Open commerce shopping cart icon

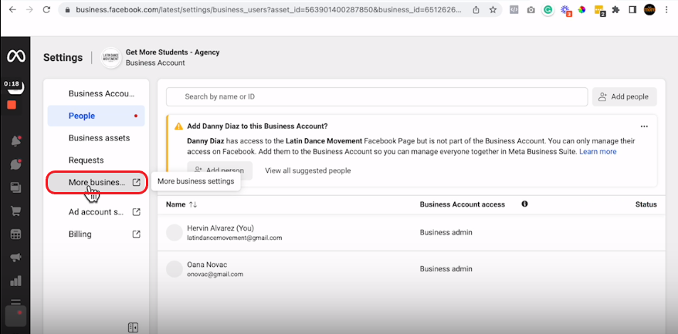(16, 211)
